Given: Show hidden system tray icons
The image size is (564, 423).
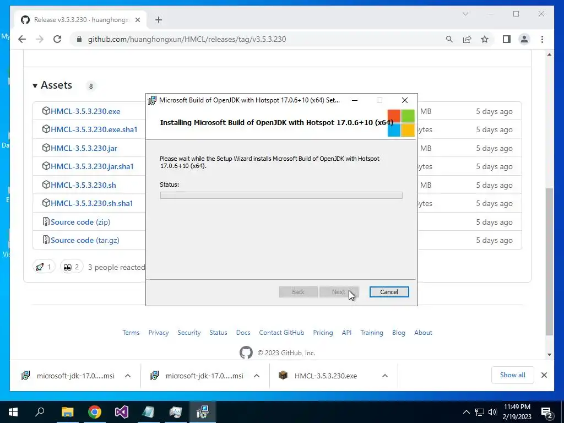Looking at the screenshot, I should tap(466, 412).
